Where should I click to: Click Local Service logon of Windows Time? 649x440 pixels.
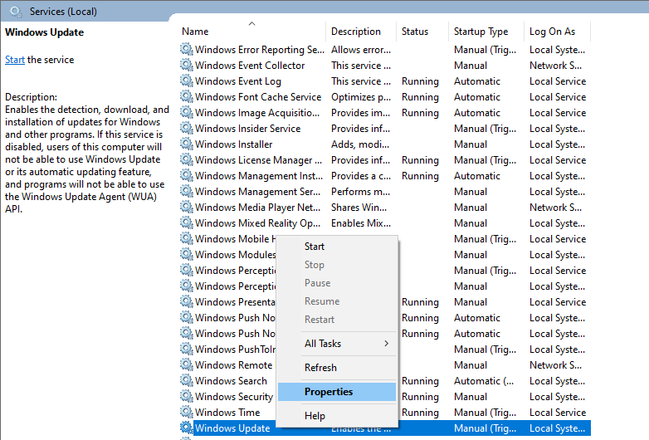point(558,413)
